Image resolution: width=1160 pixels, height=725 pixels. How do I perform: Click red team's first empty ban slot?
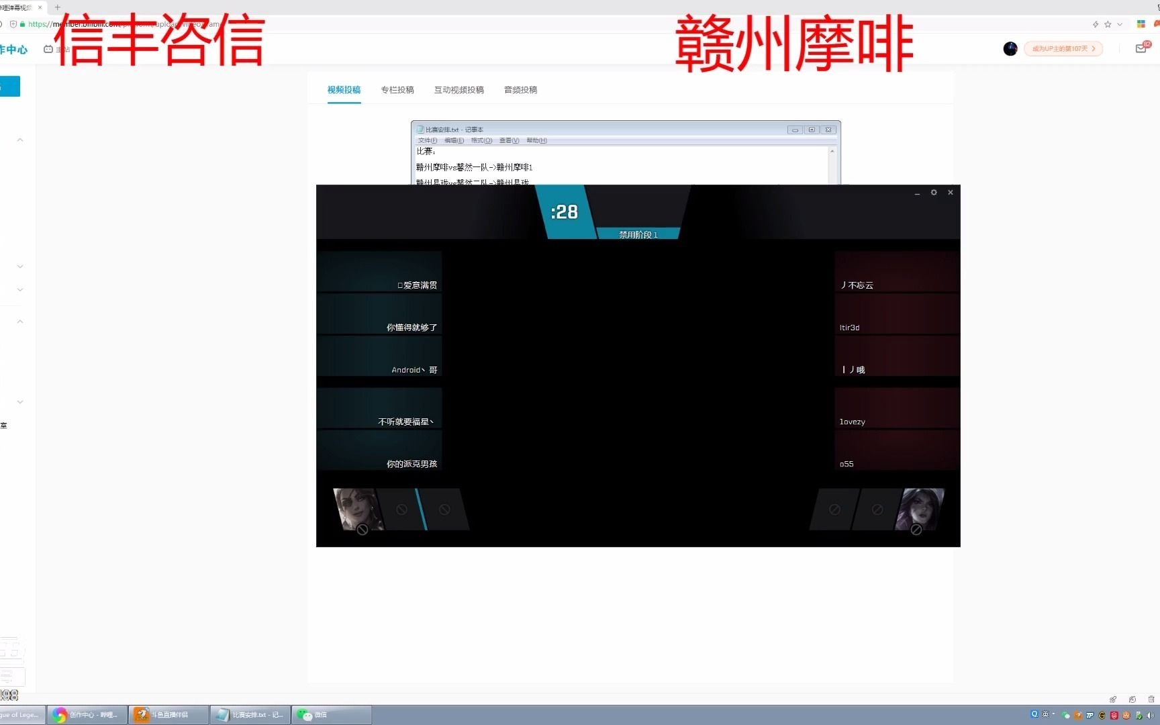point(834,510)
